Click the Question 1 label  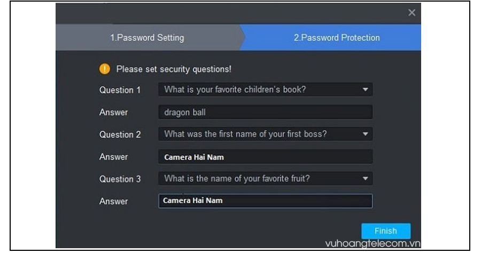tap(120, 90)
